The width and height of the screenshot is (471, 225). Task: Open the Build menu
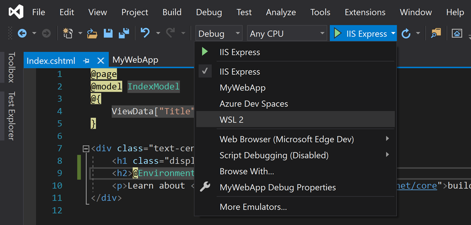[172, 12]
